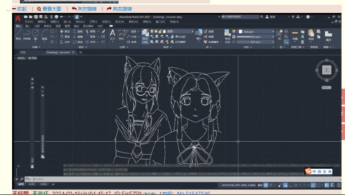This screenshot has height=196, width=345.
Task: Click the Open folder icon in quick access toolbar
Action: 31,17
